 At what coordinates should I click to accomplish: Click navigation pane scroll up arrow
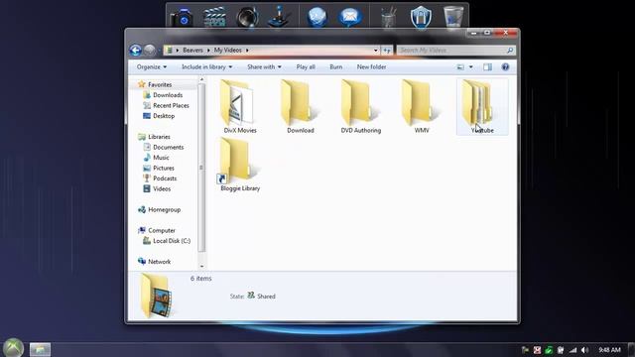coord(201,79)
